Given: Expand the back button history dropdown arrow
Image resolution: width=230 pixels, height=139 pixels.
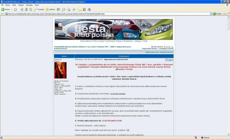Looking at the screenshot, I should [11, 9].
